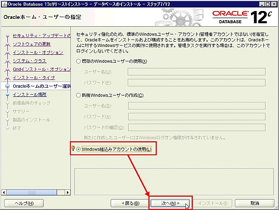Open the システム・クラス step link
The image size is (279, 210).
pos(30,61)
